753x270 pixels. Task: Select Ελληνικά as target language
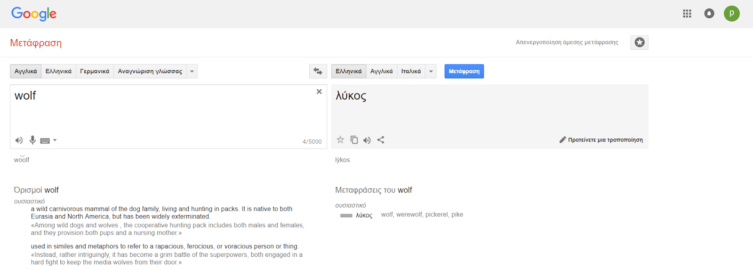click(349, 71)
